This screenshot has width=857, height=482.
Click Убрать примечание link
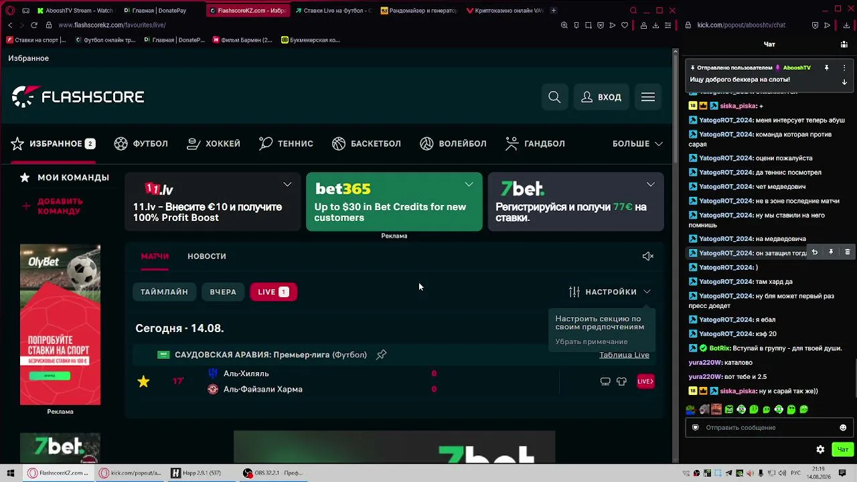coord(591,341)
